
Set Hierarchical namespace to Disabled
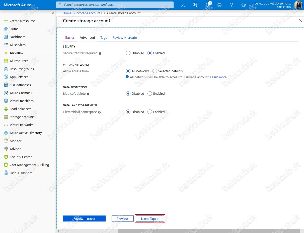pyautogui.click(x=128, y=112)
